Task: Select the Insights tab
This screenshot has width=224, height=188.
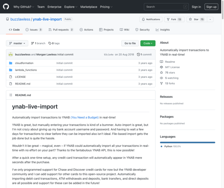Action: [x=163, y=30]
